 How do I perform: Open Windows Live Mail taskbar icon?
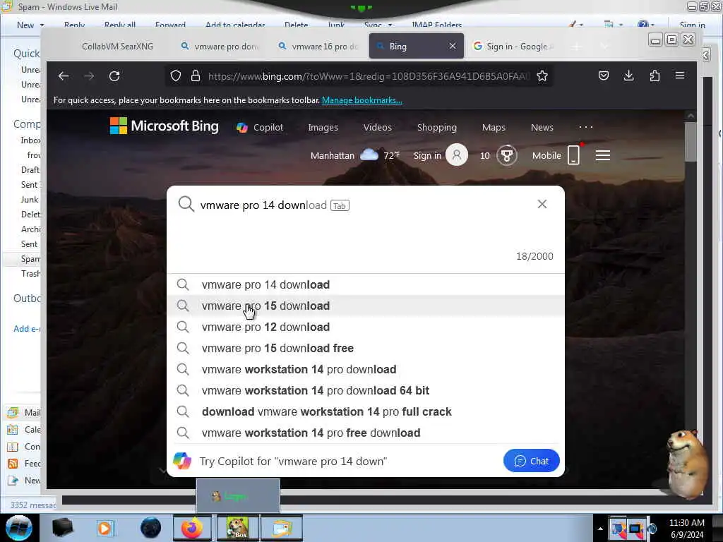pos(282,528)
